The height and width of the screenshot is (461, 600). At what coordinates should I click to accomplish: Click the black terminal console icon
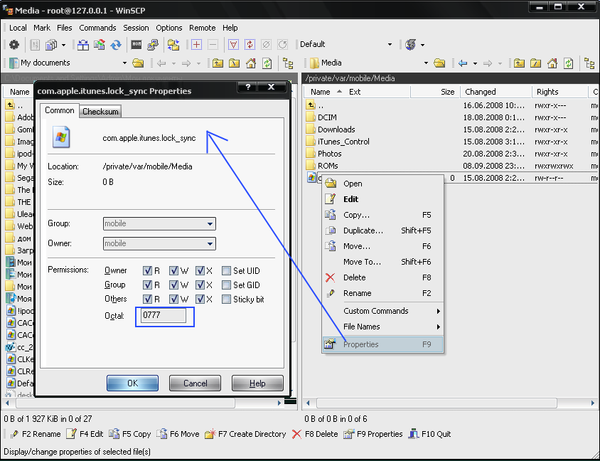[136, 45]
